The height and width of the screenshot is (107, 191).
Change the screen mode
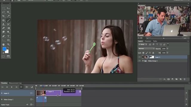[8, 56]
